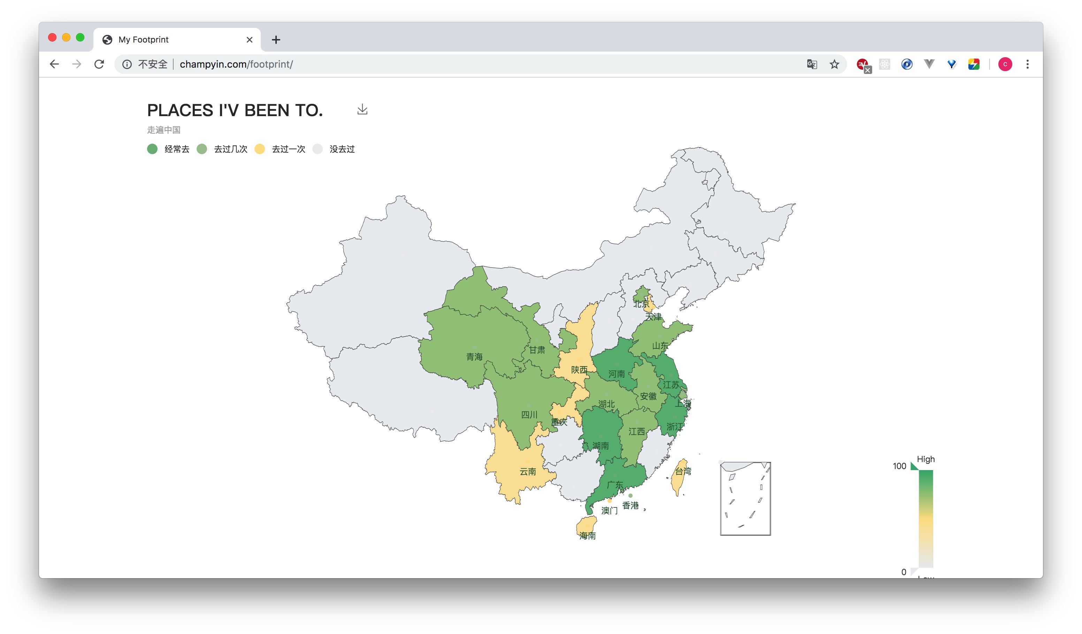1082x634 pixels.
Task: Click the 不安全 site security indicator
Action: click(153, 64)
